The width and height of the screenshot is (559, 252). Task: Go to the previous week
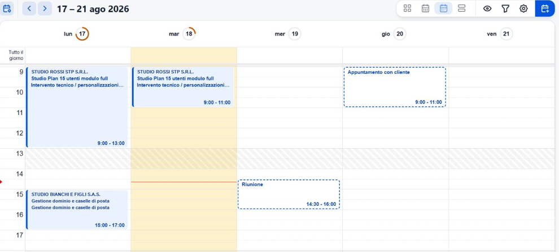[29, 8]
